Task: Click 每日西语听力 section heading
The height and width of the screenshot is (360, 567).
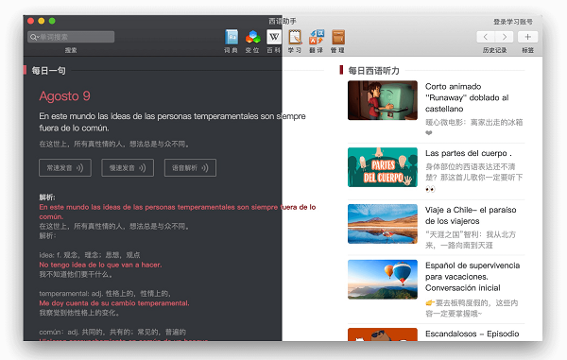Action: coord(373,71)
